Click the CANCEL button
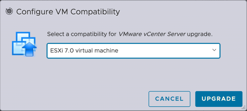 pos(169,99)
